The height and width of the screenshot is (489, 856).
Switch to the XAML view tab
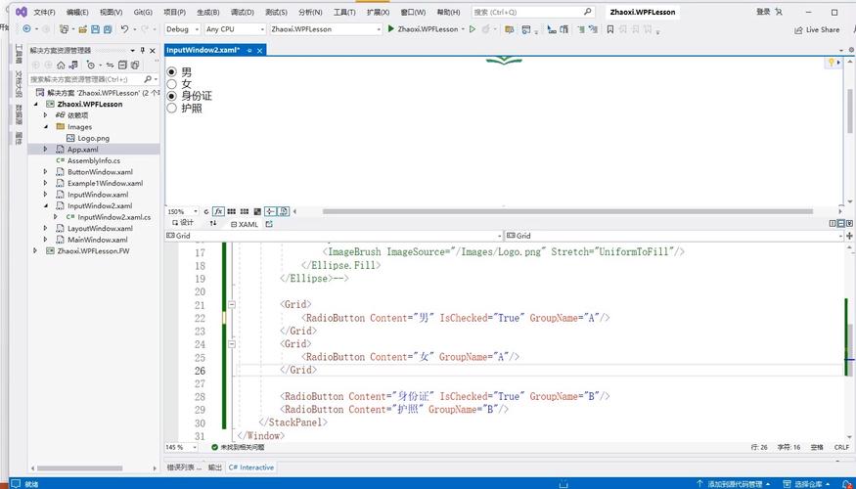244,224
